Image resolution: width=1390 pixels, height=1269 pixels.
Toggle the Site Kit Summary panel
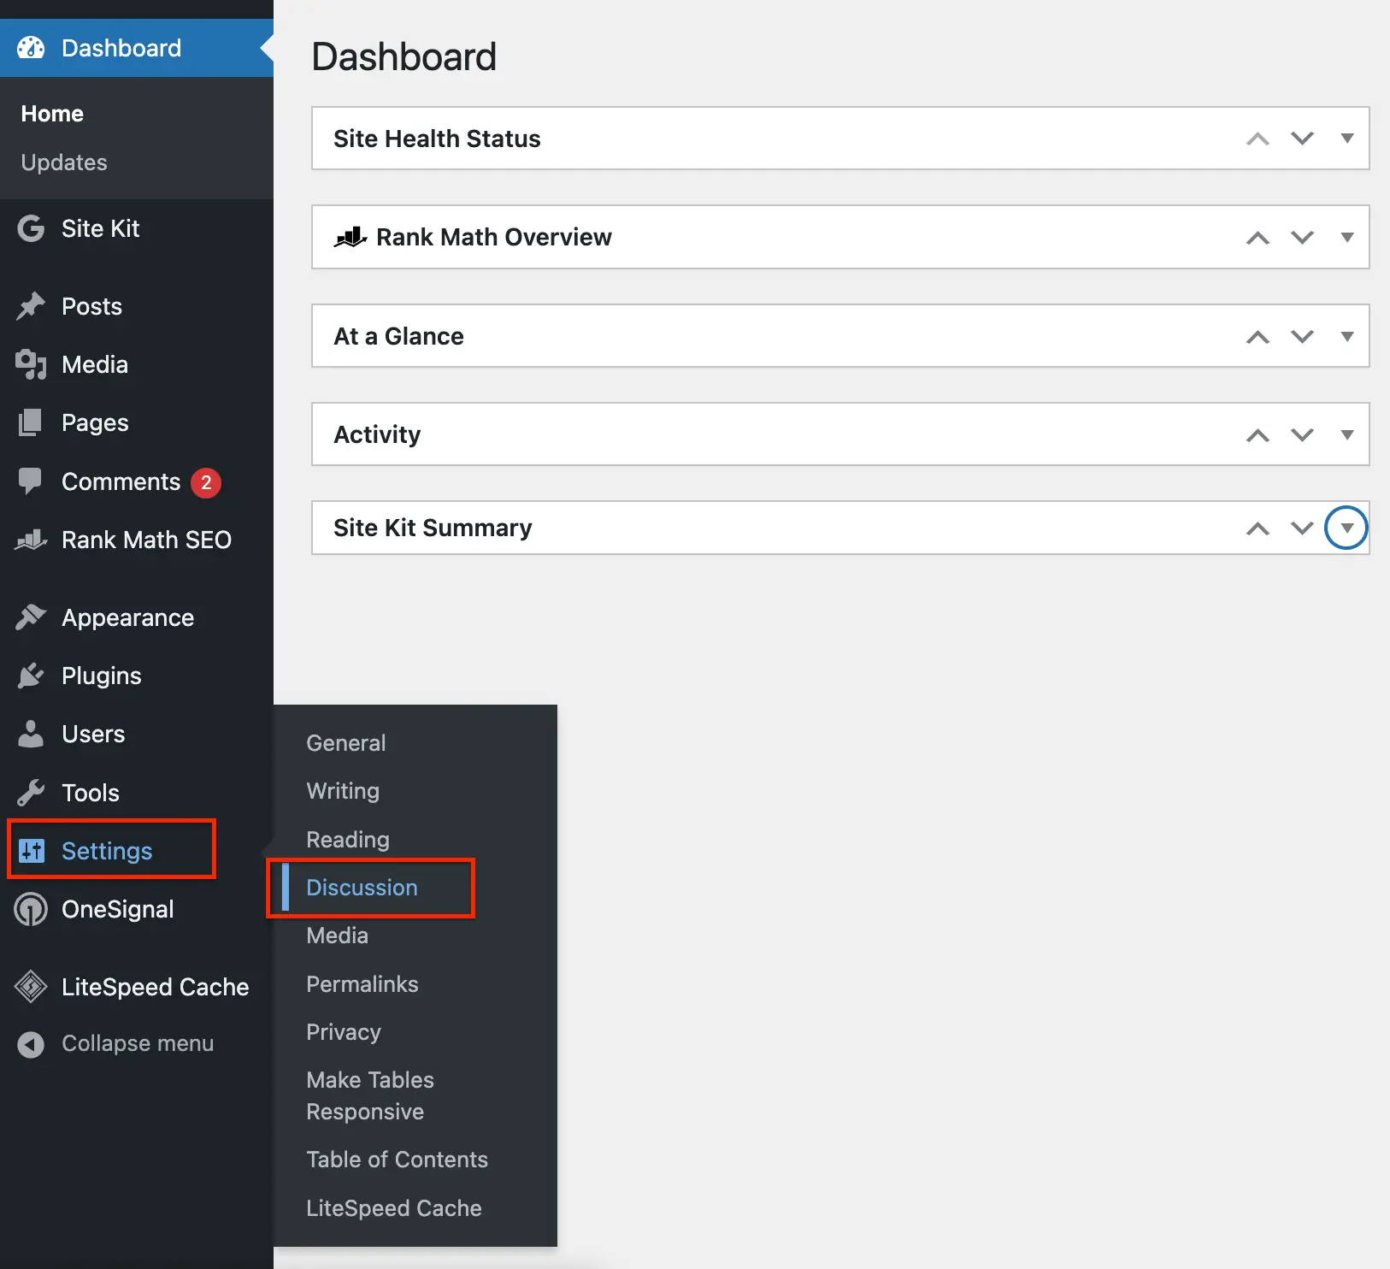(x=1346, y=528)
